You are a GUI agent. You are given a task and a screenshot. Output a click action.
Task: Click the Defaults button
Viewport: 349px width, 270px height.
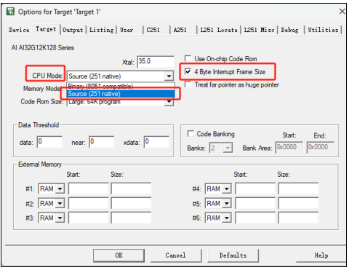(x=233, y=255)
